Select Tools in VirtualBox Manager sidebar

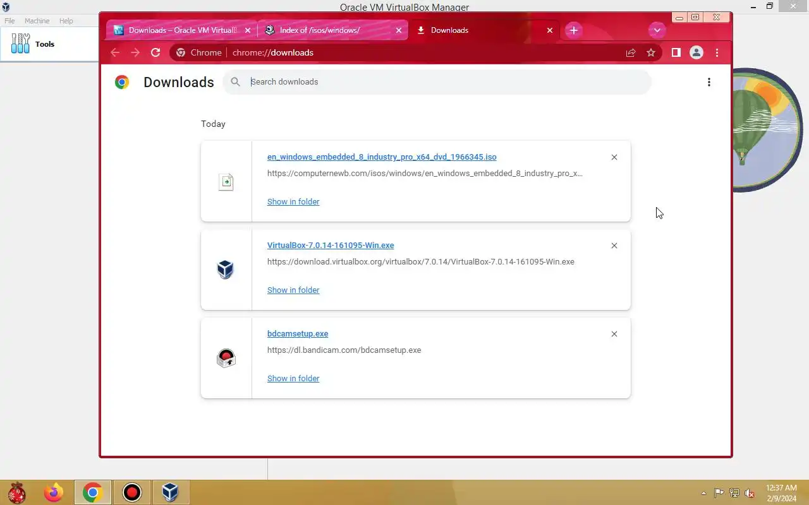coord(49,44)
